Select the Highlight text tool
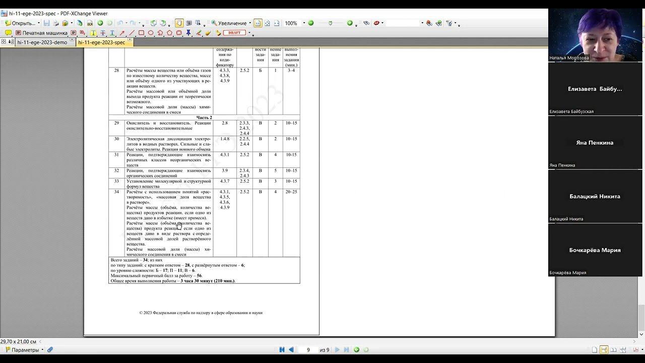Viewport: 645px width, 363px height. (x=93, y=33)
